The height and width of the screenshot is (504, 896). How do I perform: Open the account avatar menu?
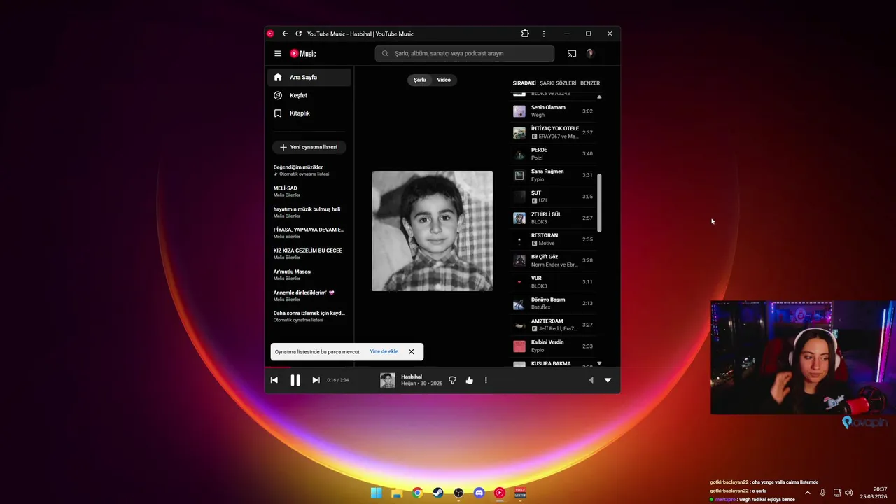click(590, 53)
